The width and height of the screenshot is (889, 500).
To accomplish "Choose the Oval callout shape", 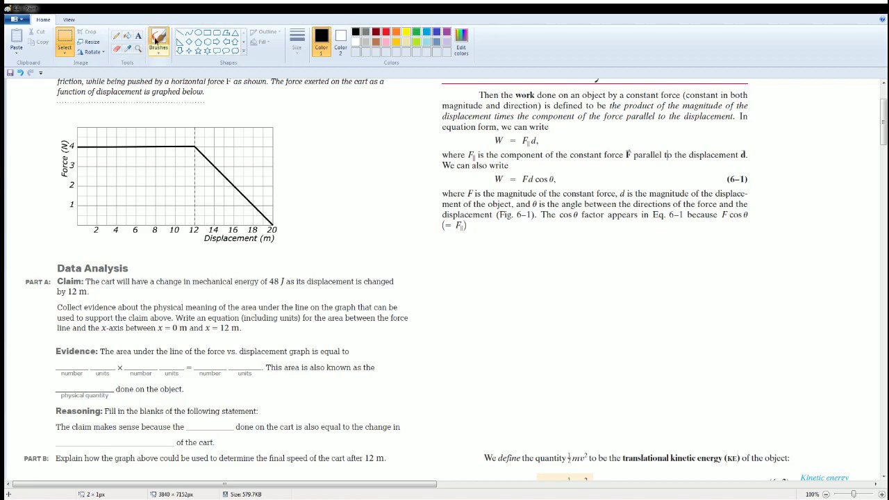I will click(x=226, y=51).
